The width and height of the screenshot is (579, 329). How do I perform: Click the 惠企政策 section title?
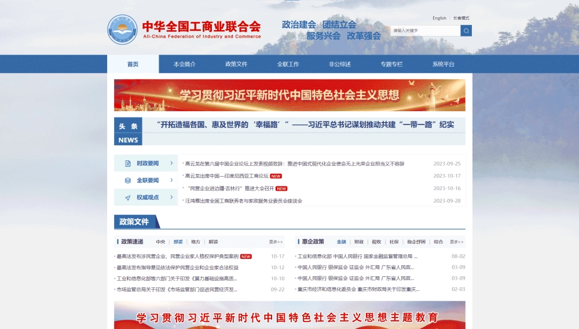tap(313, 242)
